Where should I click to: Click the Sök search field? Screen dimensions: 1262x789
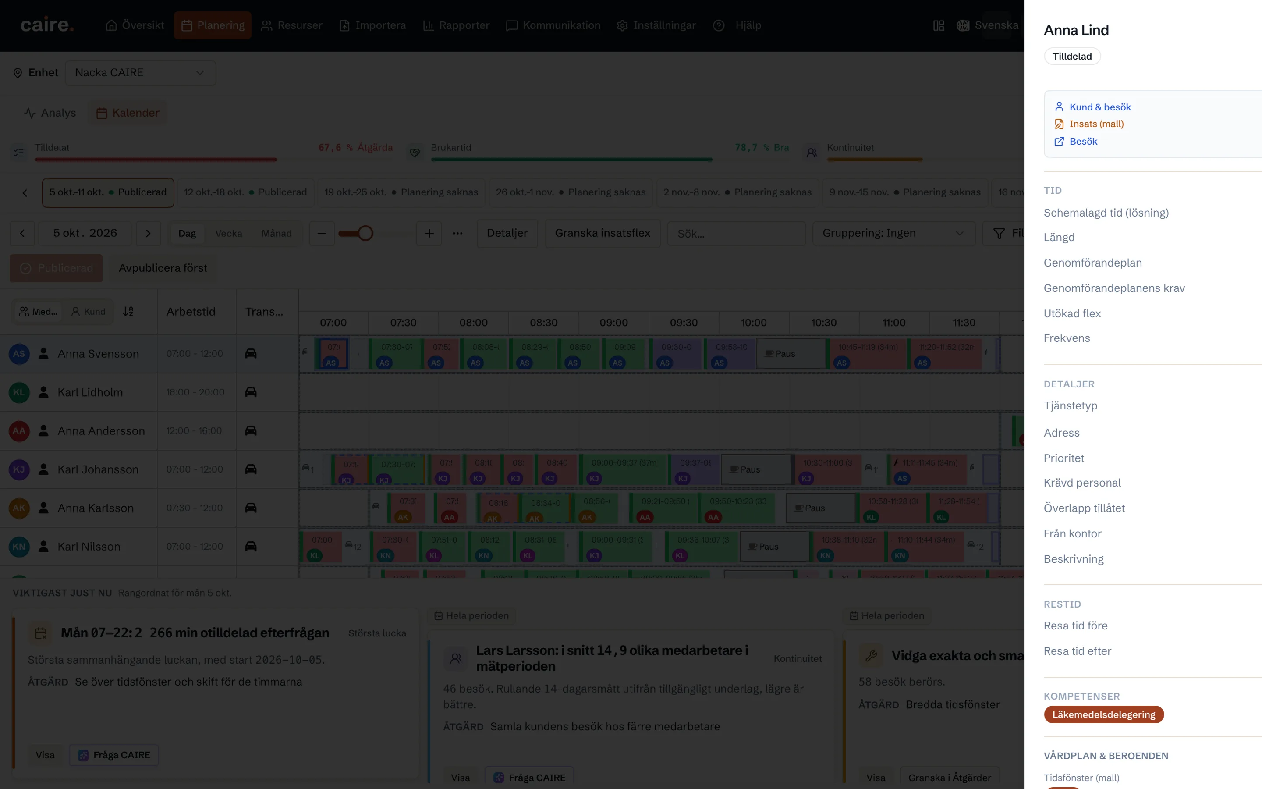point(736,233)
